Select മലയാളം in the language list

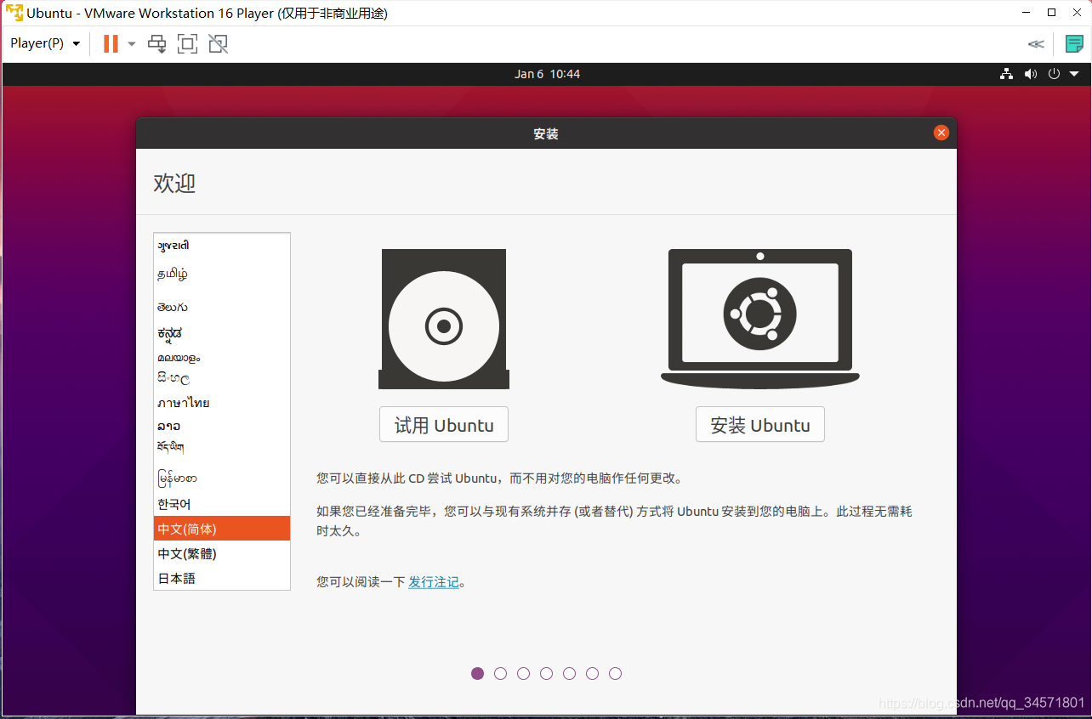pos(222,358)
